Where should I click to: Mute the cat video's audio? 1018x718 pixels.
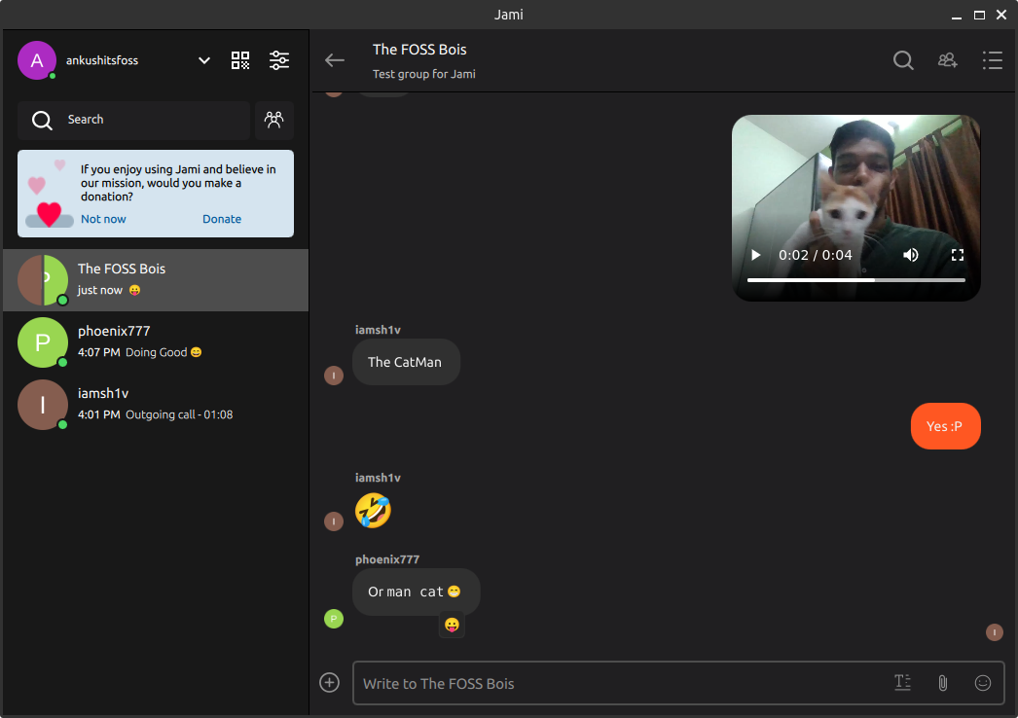910,254
